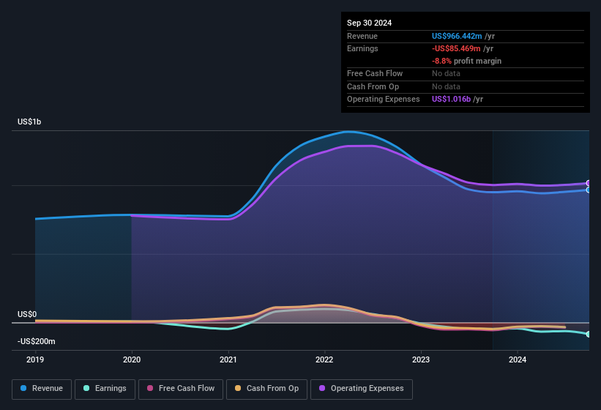The image size is (601, 410).
Task: Click the US$966.442m revenue value
Action: tap(457, 36)
